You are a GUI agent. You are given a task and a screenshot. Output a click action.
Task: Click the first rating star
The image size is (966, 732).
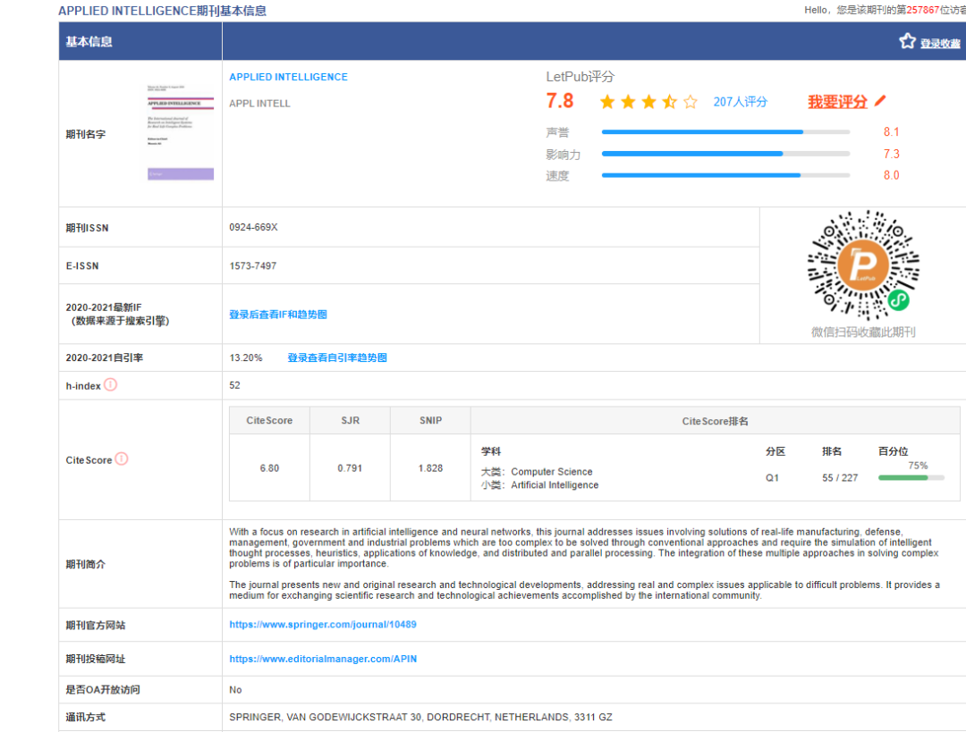607,102
